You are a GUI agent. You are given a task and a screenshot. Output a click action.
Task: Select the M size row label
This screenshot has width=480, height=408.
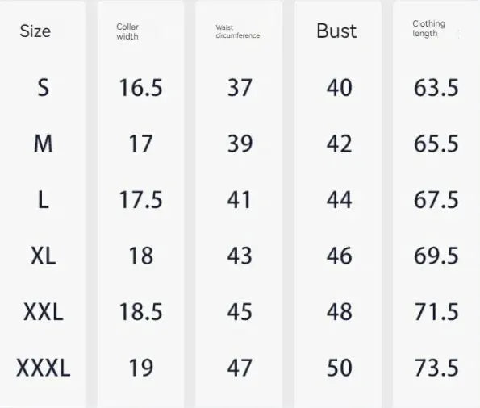44,144
